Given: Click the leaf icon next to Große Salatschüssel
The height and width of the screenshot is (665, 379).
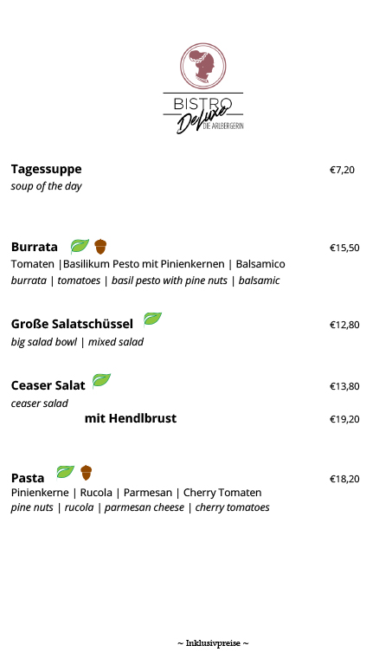Looking at the screenshot, I should [152, 319].
